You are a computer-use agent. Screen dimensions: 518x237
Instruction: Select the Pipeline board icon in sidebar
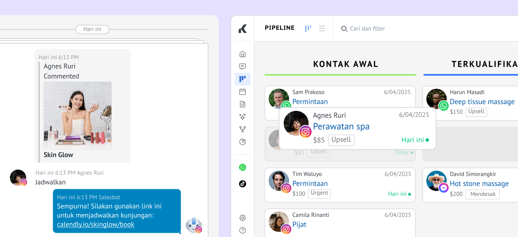click(x=243, y=79)
